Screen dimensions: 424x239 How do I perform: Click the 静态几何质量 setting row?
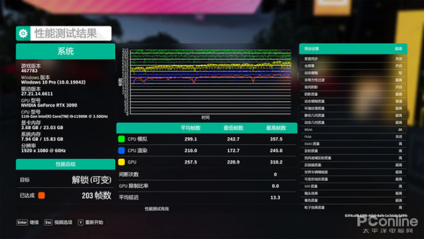point(353,115)
